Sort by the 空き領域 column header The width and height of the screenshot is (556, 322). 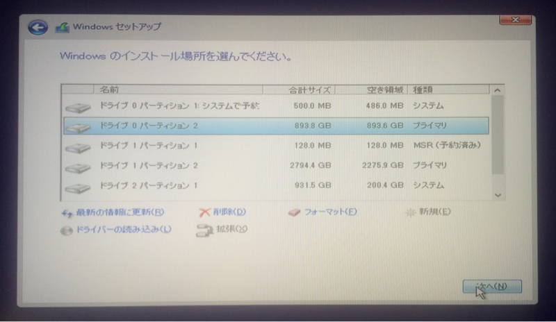point(371,90)
